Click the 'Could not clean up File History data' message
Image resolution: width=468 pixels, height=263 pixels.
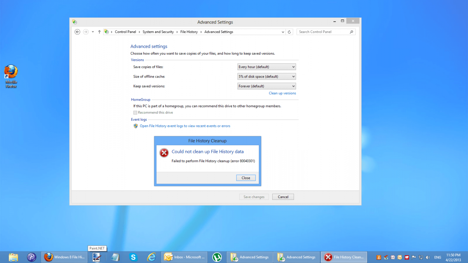tap(207, 152)
